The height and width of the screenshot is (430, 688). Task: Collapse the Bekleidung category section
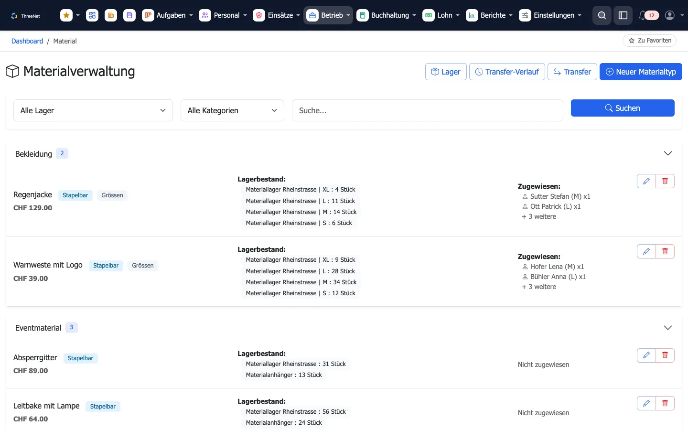coord(668,153)
